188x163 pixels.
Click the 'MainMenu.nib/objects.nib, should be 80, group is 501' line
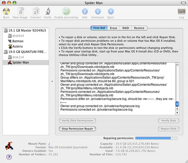pos(97,81)
